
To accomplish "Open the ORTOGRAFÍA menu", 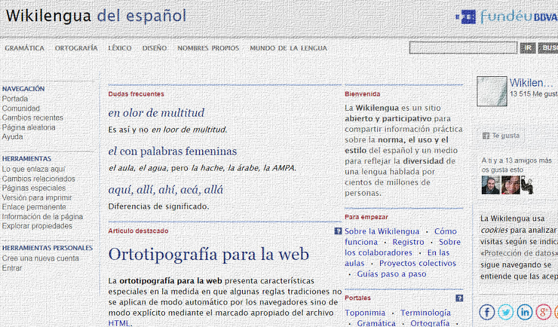I will click(x=76, y=48).
